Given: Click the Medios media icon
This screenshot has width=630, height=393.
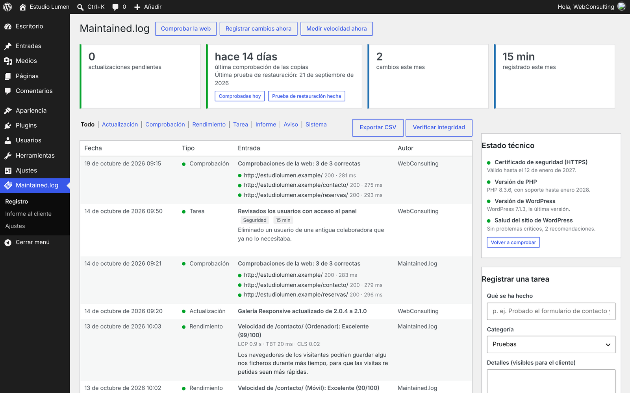Looking at the screenshot, I should 8,61.
